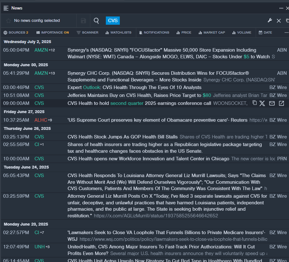Open CVS Health second quarter earnings headline
This screenshot has width=289, height=262.
pyautogui.click(x=139, y=103)
